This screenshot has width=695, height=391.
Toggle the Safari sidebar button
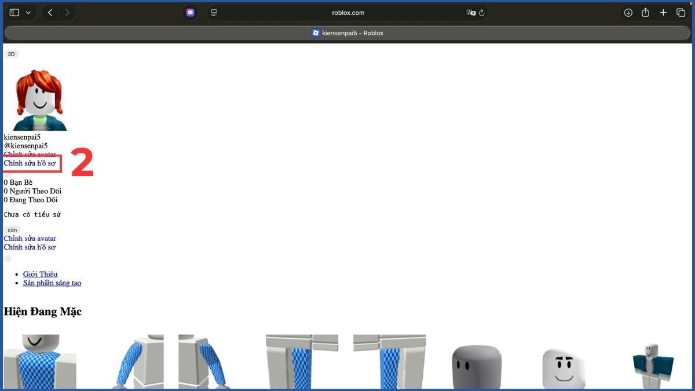click(14, 13)
